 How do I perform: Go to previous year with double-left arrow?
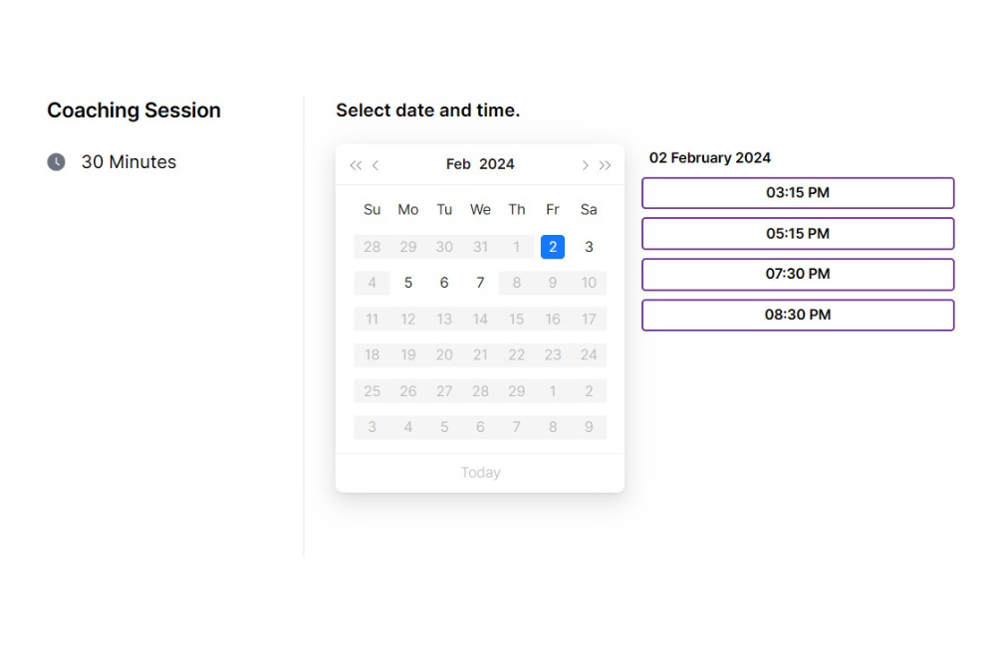pos(356,165)
